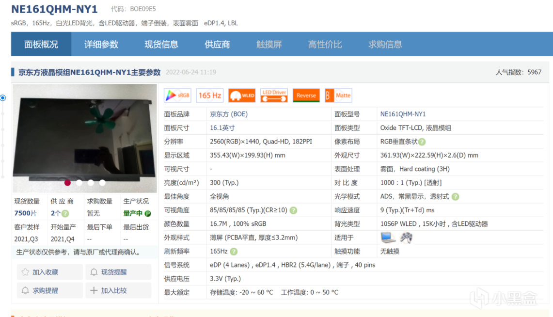This screenshot has height=317, width=553.
Task: Click the bell icon in 现货提醒
Action: click(x=94, y=272)
